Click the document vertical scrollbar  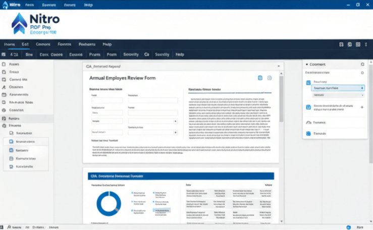[281, 101]
